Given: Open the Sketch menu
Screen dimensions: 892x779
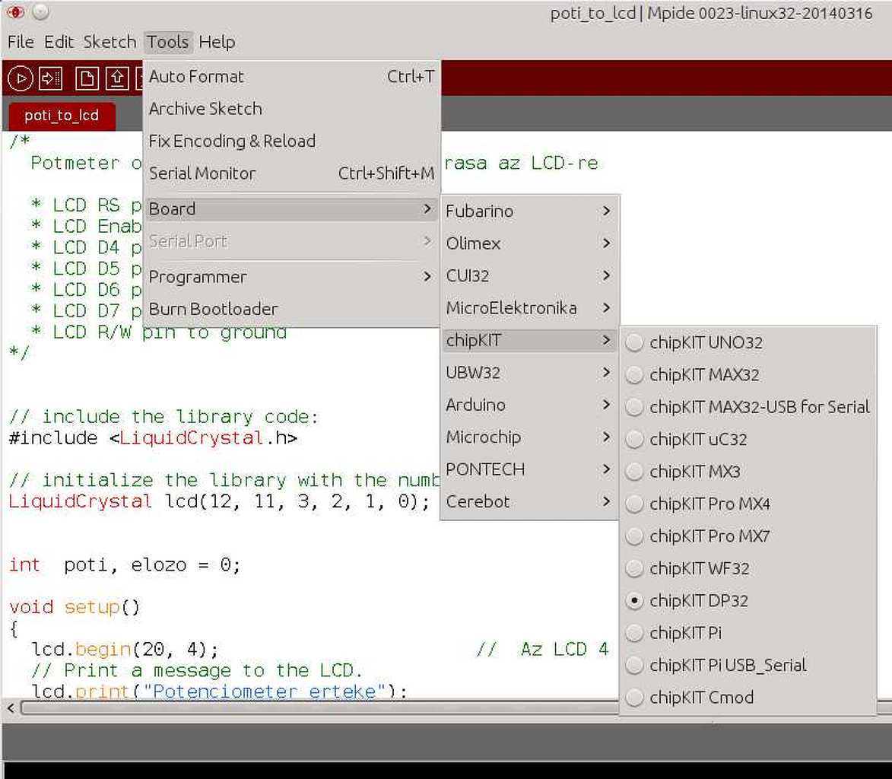Looking at the screenshot, I should click(110, 42).
